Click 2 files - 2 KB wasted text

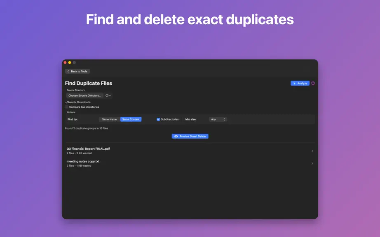[79, 153]
